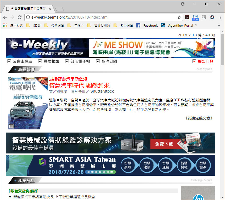Open the 新能源汽車市場高速成長 news item
Screen dimensions: 225x200
click(x=54, y=197)
